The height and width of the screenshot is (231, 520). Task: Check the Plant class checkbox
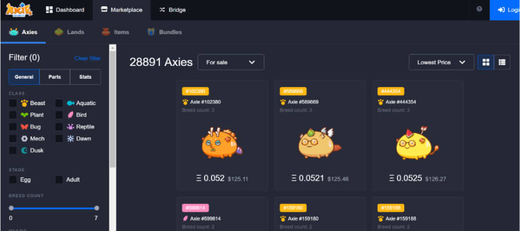point(13,115)
